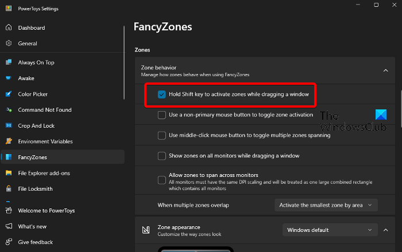Click the Zone appearance icon
402x252 pixels.
click(x=146, y=230)
